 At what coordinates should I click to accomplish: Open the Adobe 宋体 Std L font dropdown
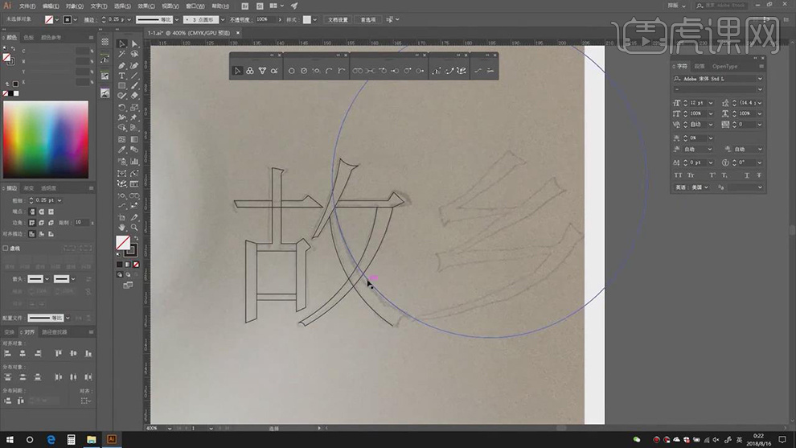[760, 79]
